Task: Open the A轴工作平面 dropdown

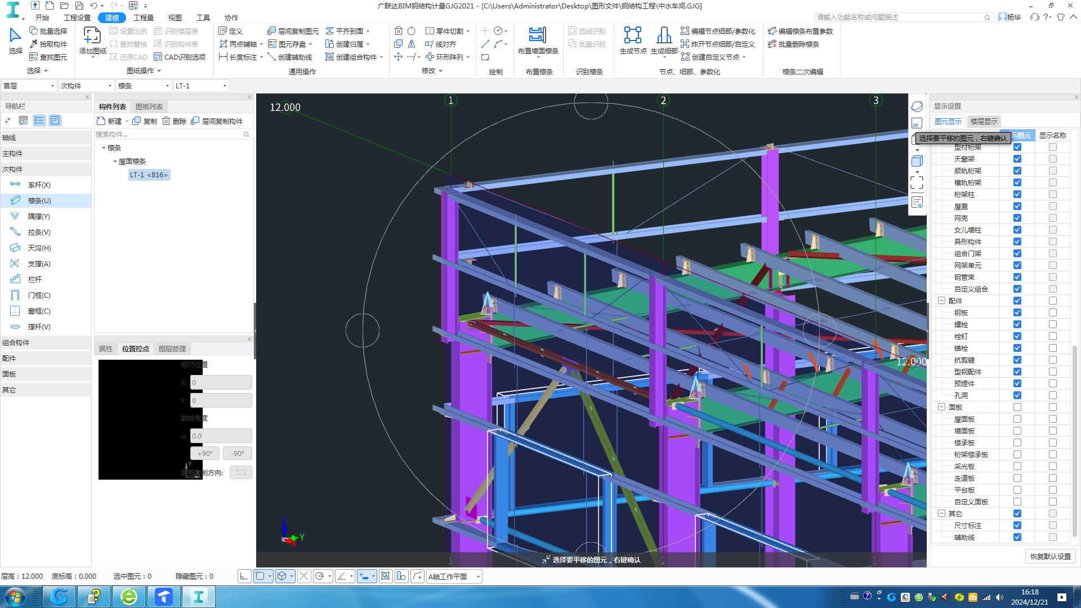Action: [454, 576]
